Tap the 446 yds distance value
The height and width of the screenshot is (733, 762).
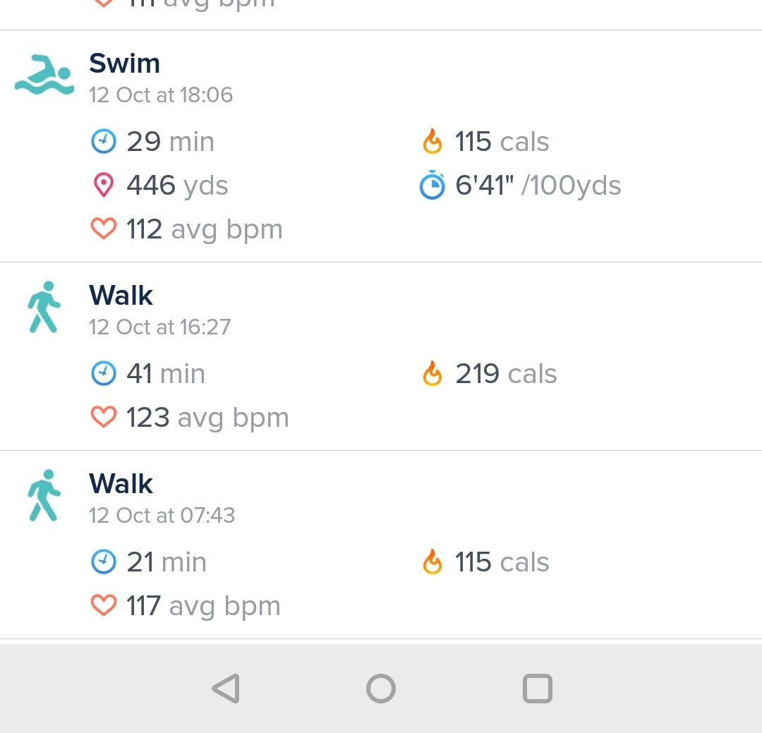click(177, 186)
